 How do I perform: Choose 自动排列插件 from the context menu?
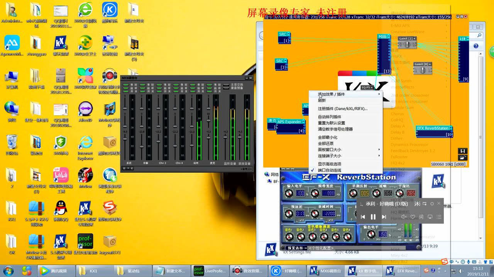330,117
